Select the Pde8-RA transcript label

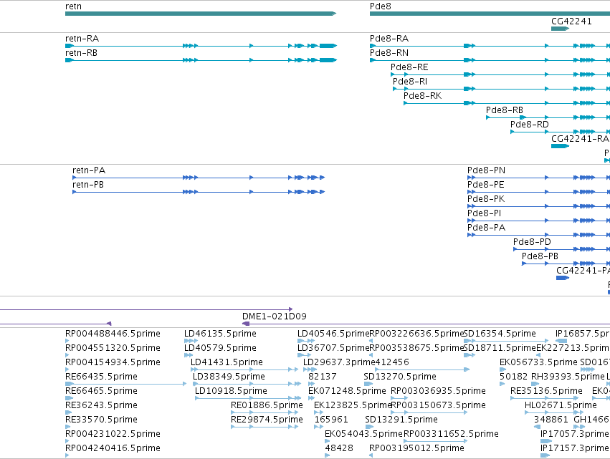[389, 39]
